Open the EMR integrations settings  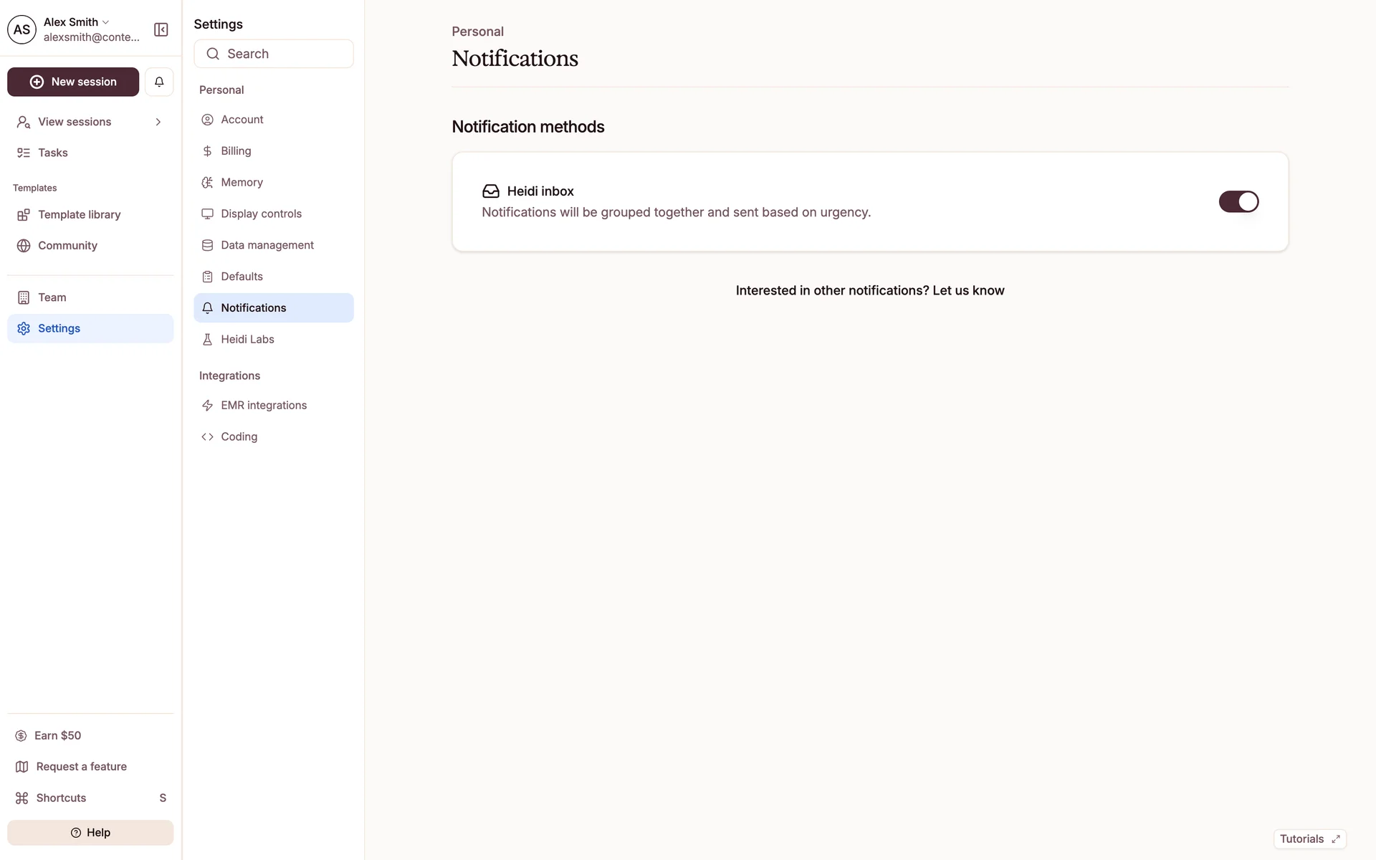263,405
